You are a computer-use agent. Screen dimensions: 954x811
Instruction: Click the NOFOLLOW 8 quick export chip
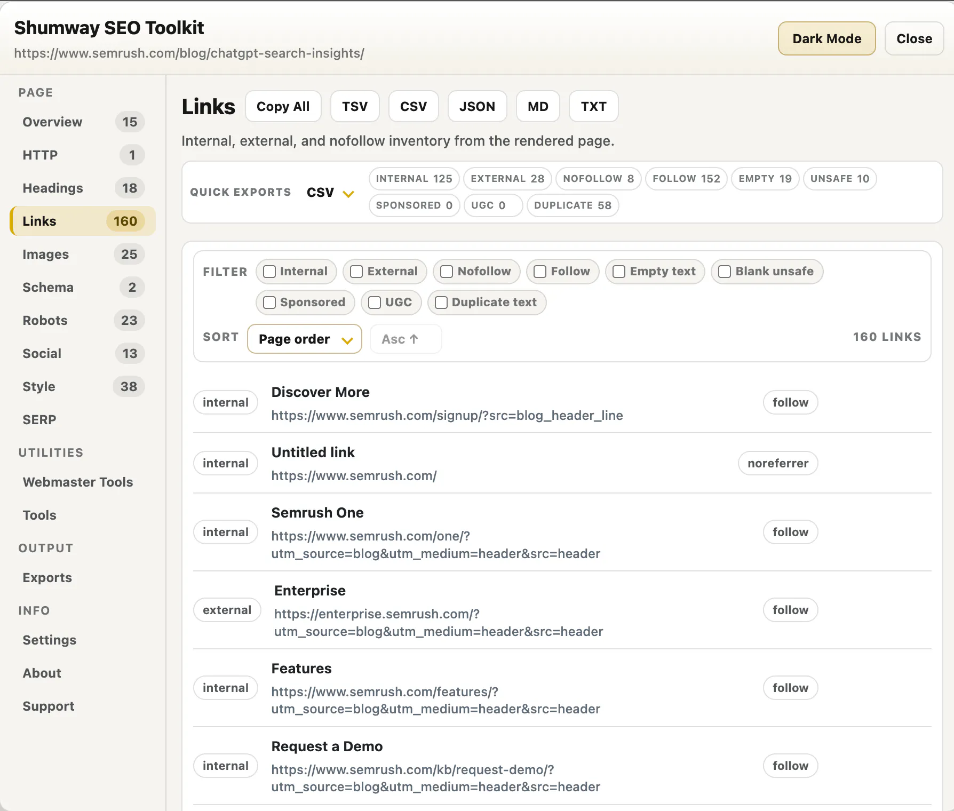[x=599, y=179]
